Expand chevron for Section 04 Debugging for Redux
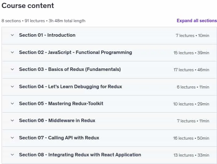The height and width of the screenshot is (164, 217). click(x=12, y=87)
